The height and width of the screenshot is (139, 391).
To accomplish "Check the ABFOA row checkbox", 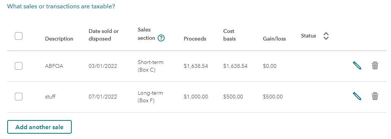I will pyautogui.click(x=19, y=66).
